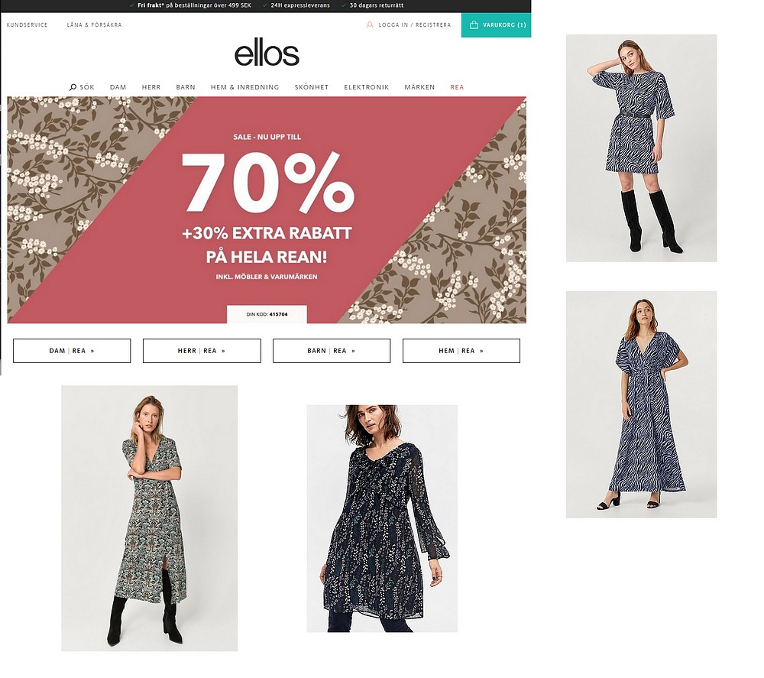View the dark floral tunic photo
Image resolution: width=764 pixels, height=678 pixels.
(x=382, y=518)
